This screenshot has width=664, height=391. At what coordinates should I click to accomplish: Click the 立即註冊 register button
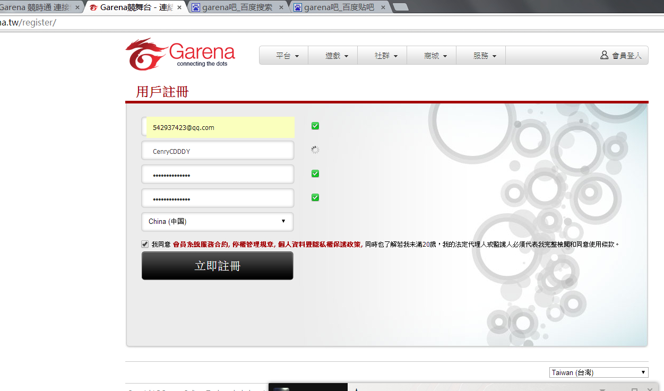217,266
